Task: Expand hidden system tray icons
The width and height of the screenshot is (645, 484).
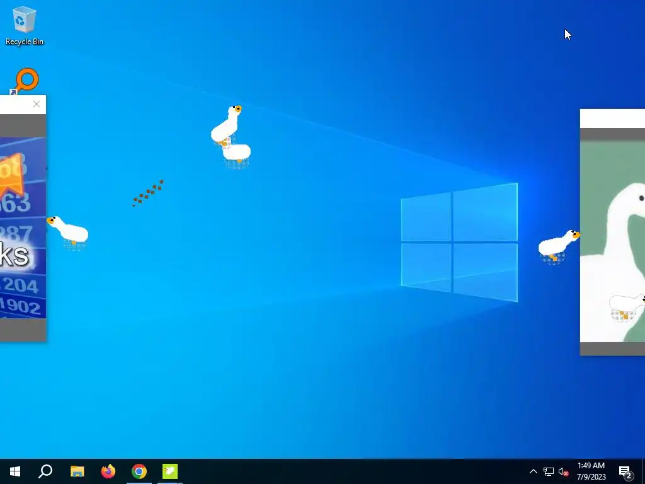Action: (533, 471)
